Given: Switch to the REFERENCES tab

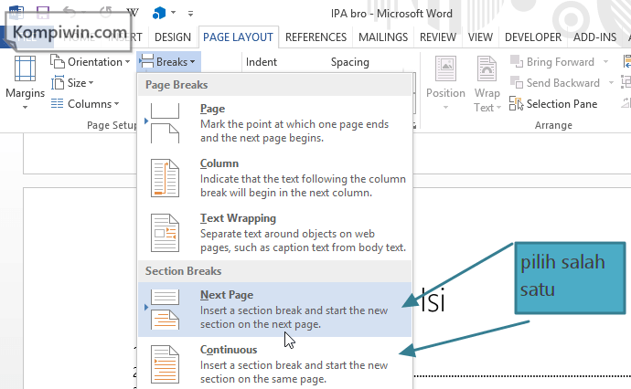Looking at the screenshot, I should click(315, 37).
